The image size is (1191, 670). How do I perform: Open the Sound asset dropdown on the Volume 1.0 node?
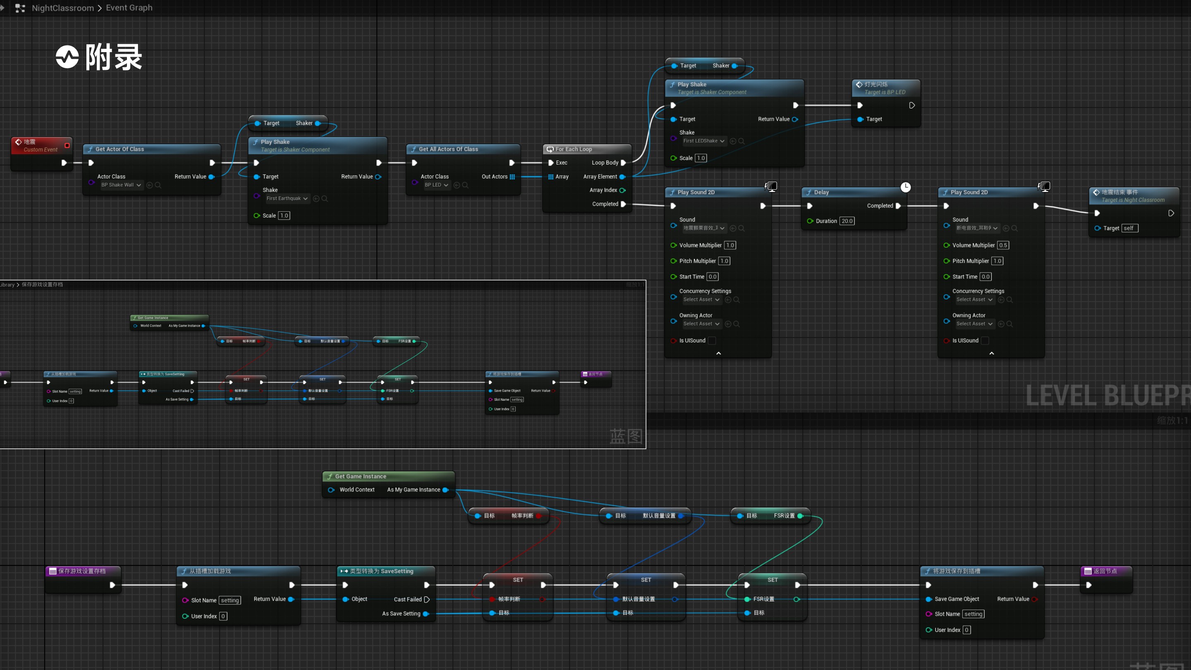coord(704,228)
